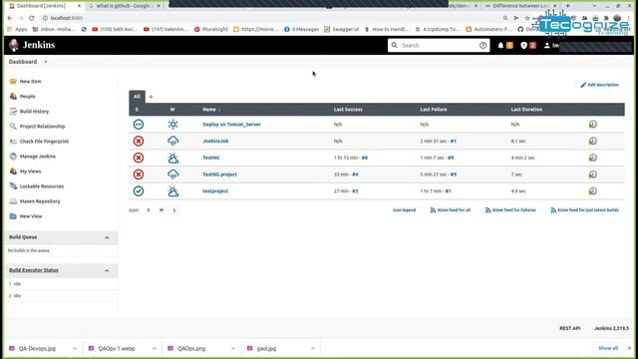Open the Dashboard breadcrumb dropdown arrow
The image size is (638, 359).
click(46, 62)
